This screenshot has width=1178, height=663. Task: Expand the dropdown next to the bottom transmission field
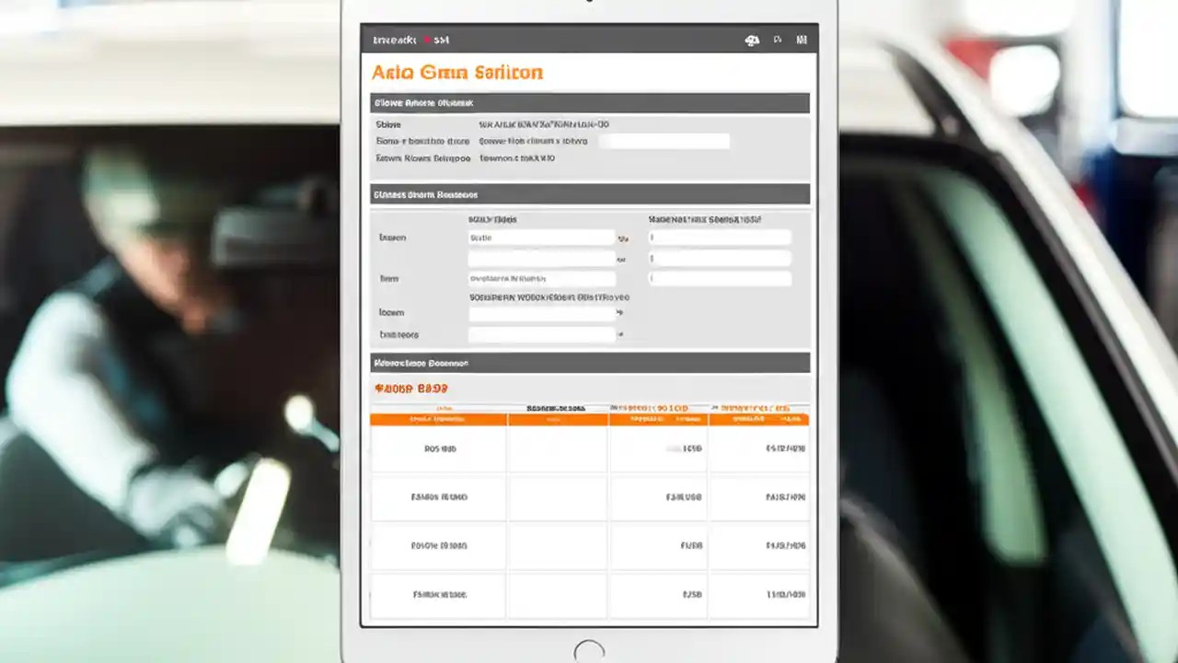click(x=619, y=333)
